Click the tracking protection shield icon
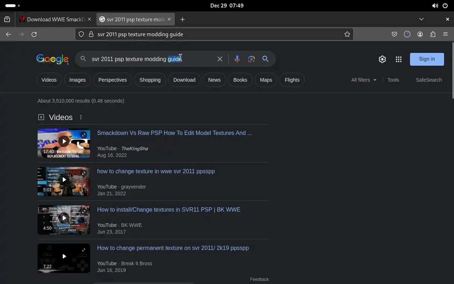Screen dimensions: 454x284 click(x=81, y=34)
